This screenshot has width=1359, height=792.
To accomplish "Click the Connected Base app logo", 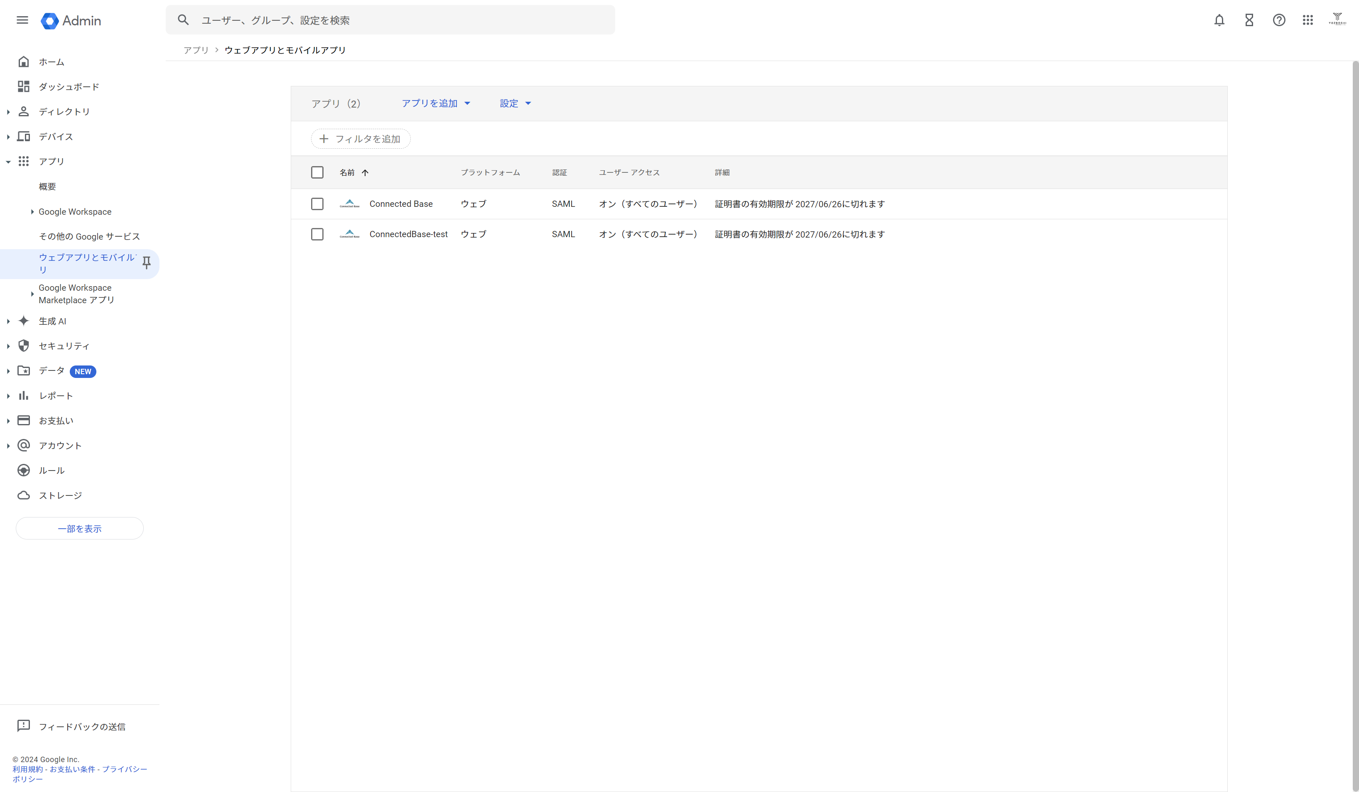I will [349, 204].
